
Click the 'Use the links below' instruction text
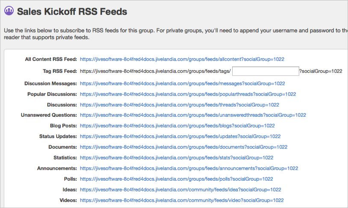(176, 34)
